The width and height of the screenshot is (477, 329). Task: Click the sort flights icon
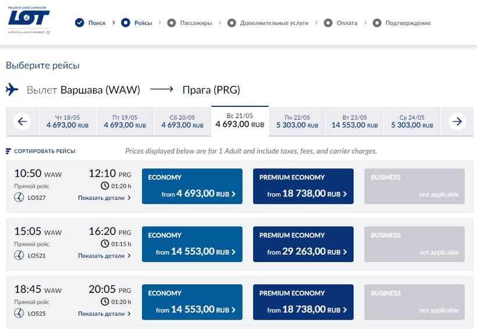pos(8,151)
